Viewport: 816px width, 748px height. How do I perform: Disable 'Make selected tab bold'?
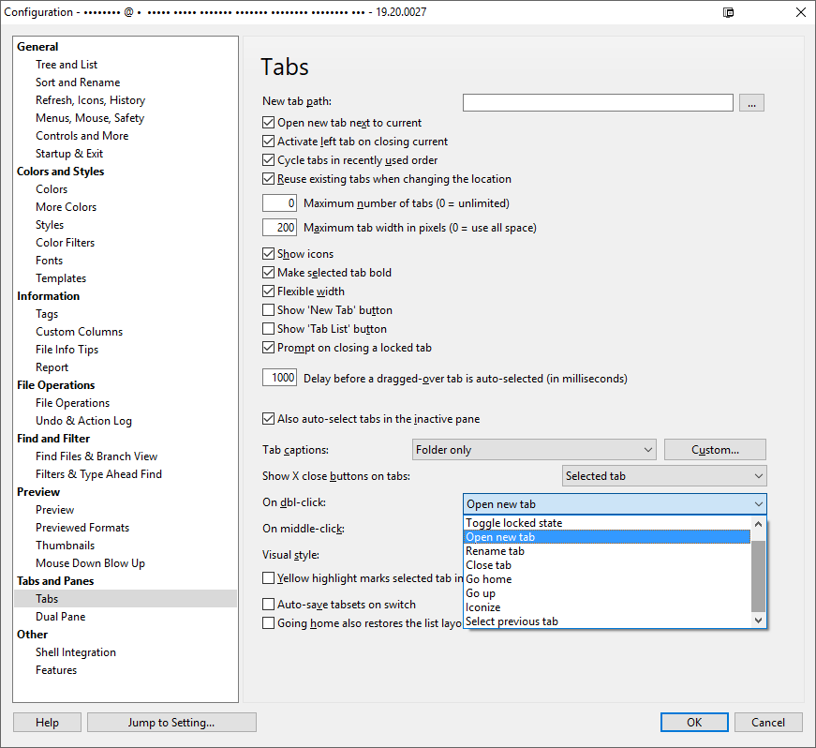(268, 272)
